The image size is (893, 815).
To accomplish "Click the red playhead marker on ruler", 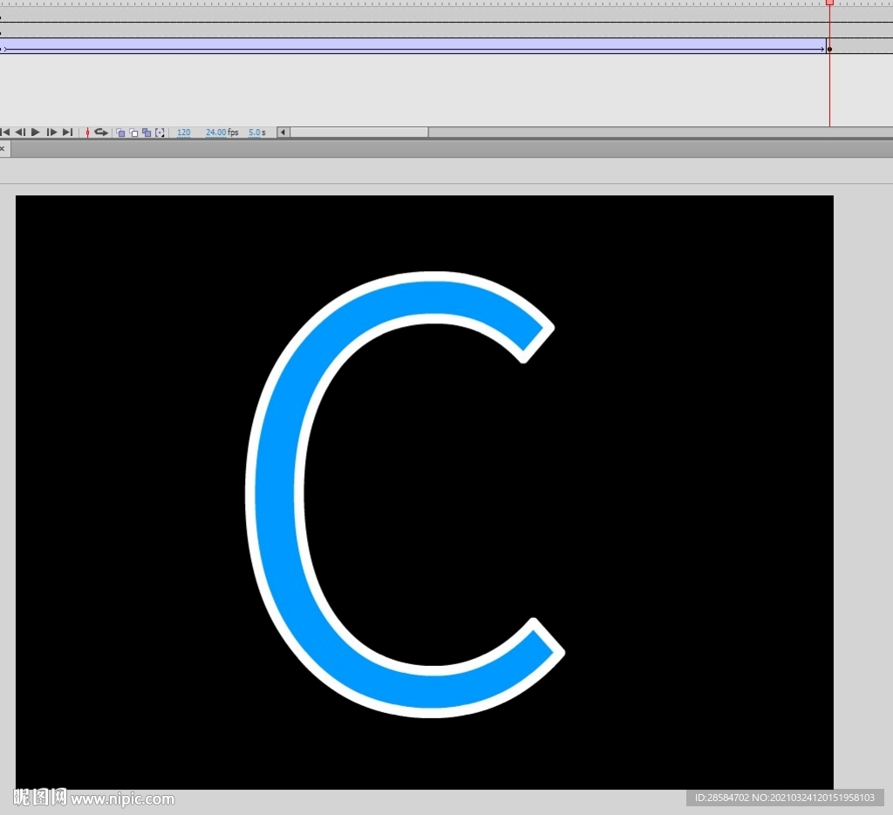I will click(x=830, y=3).
